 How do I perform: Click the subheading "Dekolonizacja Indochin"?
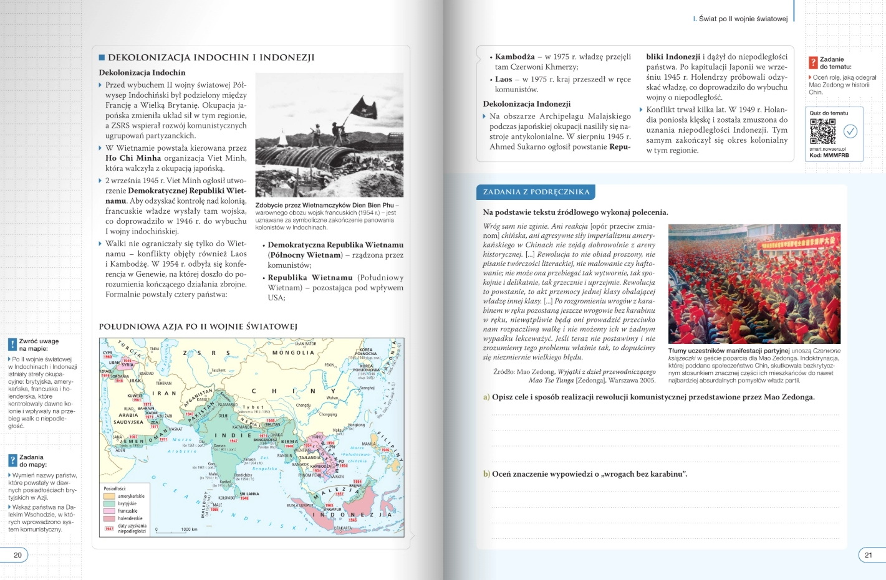(x=142, y=73)
